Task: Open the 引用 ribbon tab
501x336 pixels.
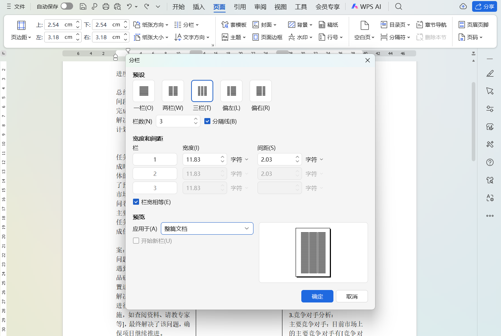Action: click(x=240, y=6)
